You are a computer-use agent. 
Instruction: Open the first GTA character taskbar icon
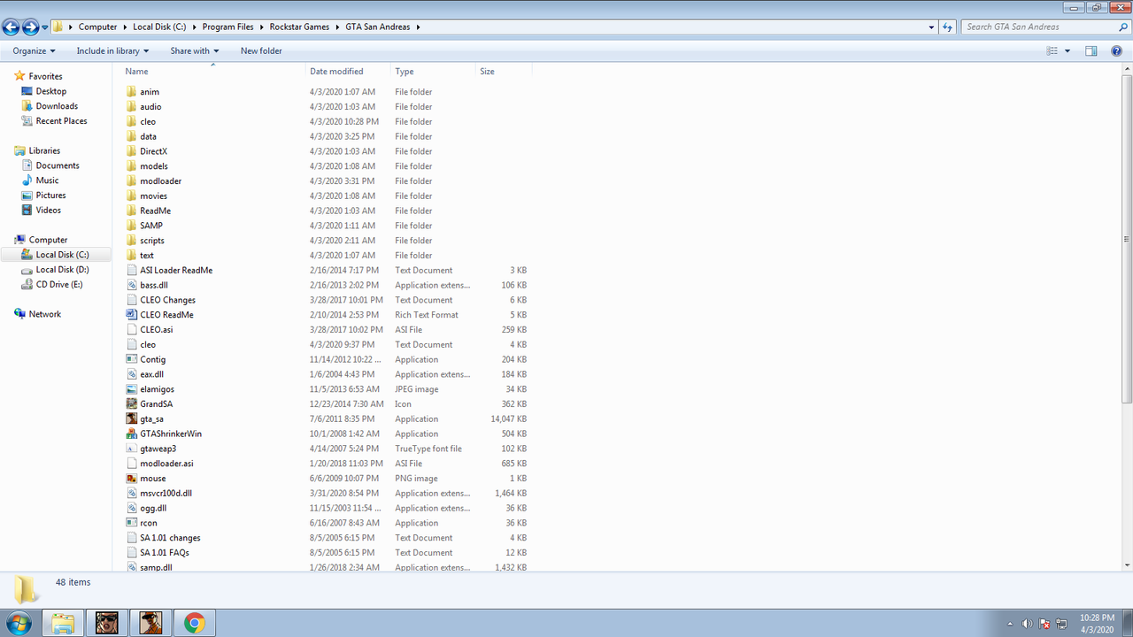tap(107, 623)
